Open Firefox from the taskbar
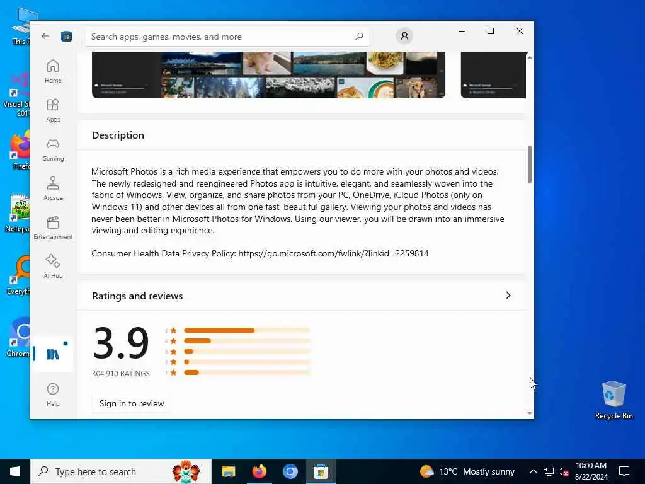 [259, 471]
